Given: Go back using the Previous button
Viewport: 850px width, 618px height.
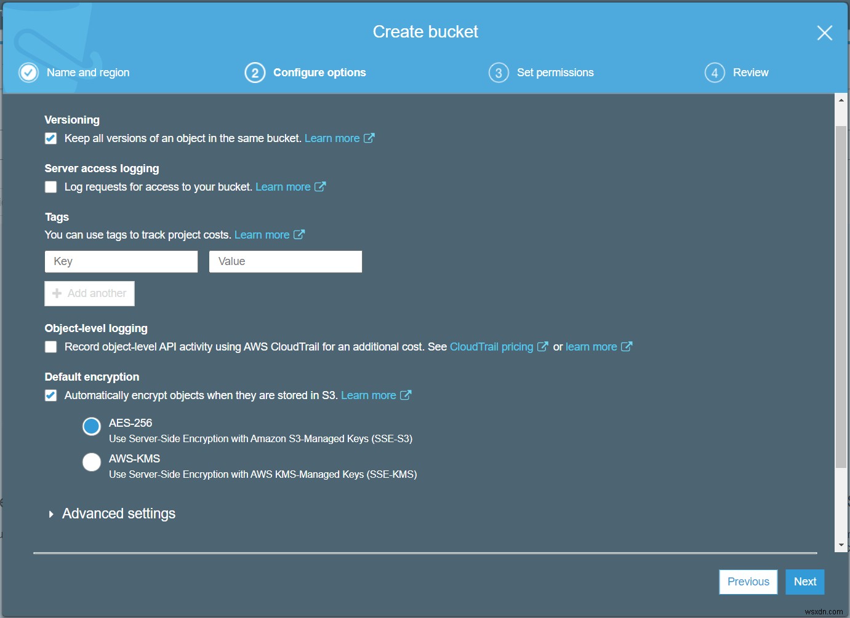Looking at the screenshot, I should (748, 581).
